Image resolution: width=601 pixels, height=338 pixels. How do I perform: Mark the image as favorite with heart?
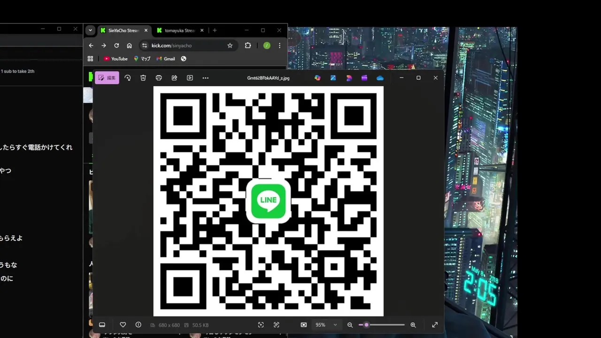(123, 325)
